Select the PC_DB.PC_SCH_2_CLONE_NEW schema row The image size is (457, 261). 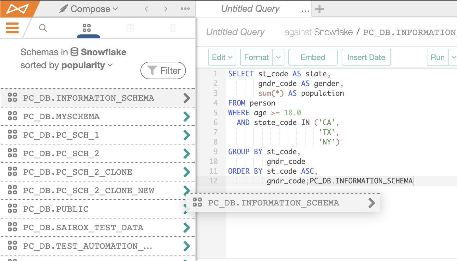pos(98,191)
